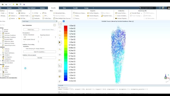The width and height of the screenshot is (170, 96).
Task: Open Fluxes report
Action: point(76,16)
